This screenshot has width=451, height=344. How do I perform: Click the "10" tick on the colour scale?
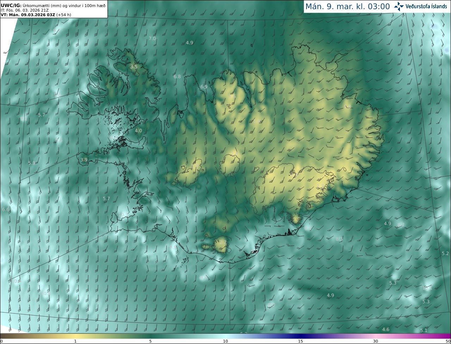point(225,341)
